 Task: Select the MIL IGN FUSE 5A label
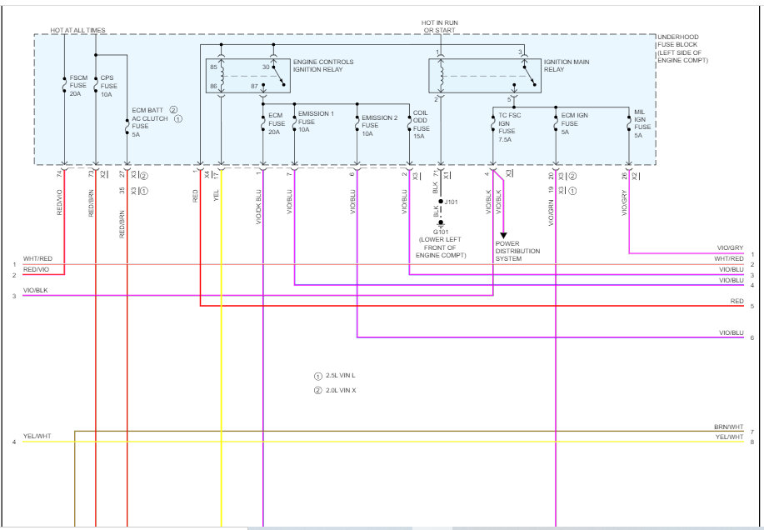(x=642, y=123)
